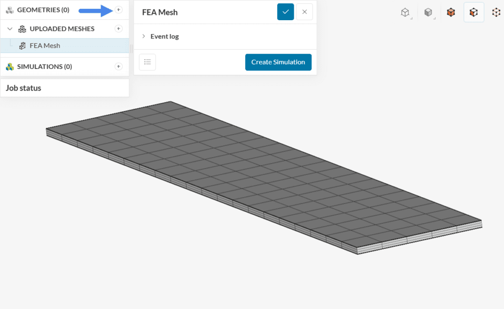Open the mesh details list icon in FEA Mesh panel
Screen dimensions: 504x309
[x=147, y=62]
